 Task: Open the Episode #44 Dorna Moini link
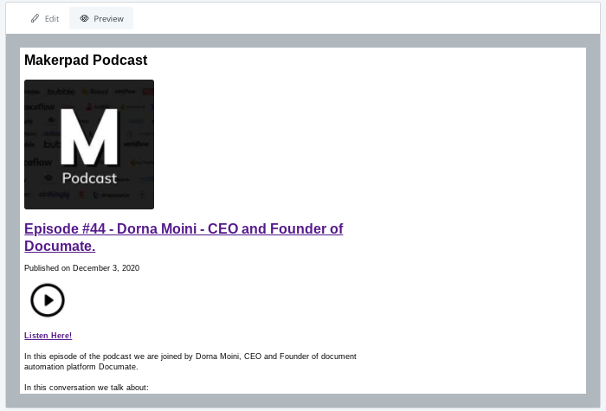[184, 237]
